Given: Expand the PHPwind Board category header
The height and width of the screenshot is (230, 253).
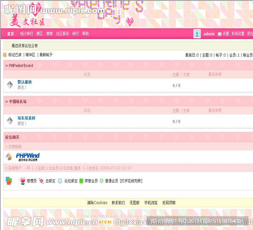Looking at the screenshot, I should (19, 66).
